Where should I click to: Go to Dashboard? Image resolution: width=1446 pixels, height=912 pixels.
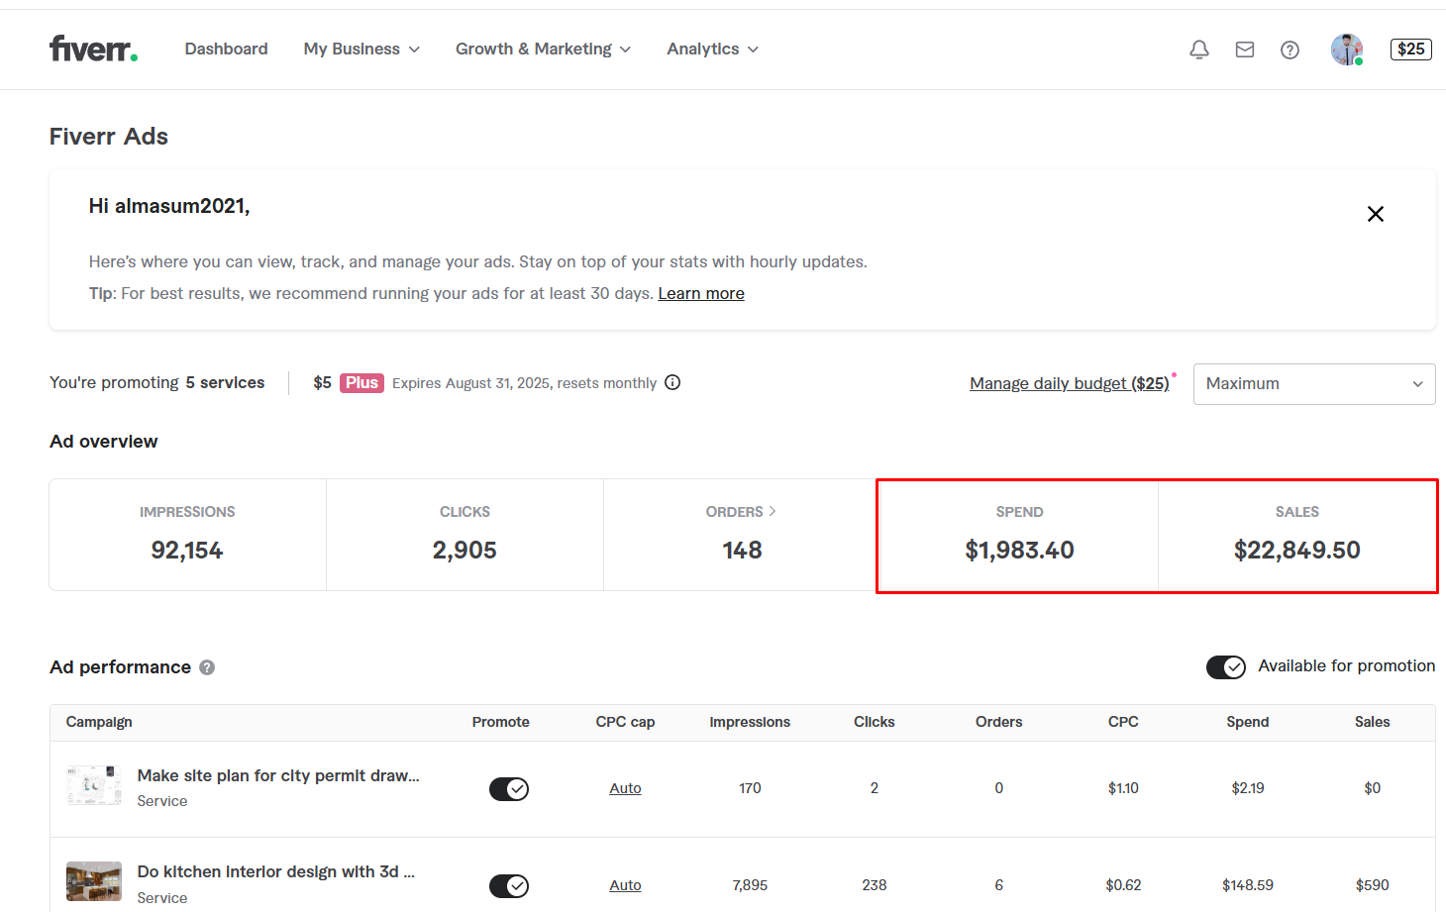[226, 50]
